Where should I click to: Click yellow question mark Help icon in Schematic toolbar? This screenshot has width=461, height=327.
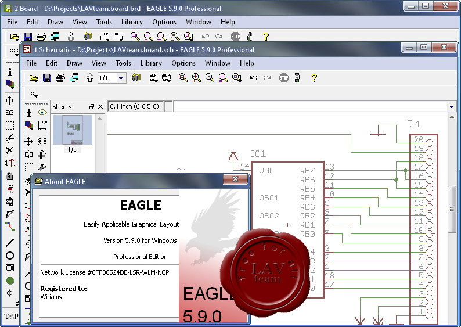point(314,78)
